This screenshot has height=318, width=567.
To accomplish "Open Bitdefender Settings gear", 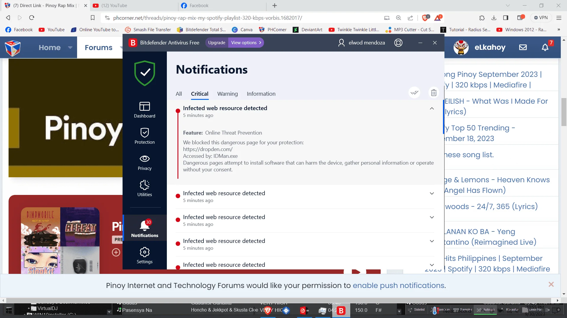I will coord(144,255).
